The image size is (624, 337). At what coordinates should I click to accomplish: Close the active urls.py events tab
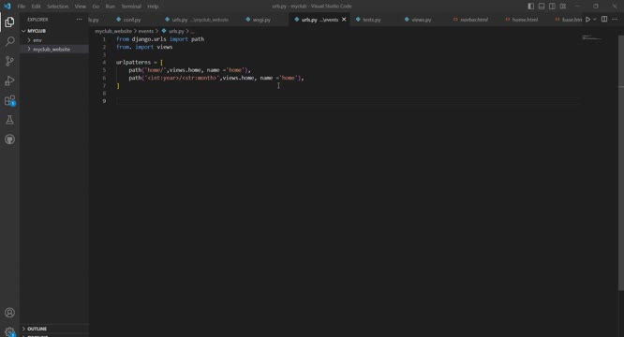(344, 19)
